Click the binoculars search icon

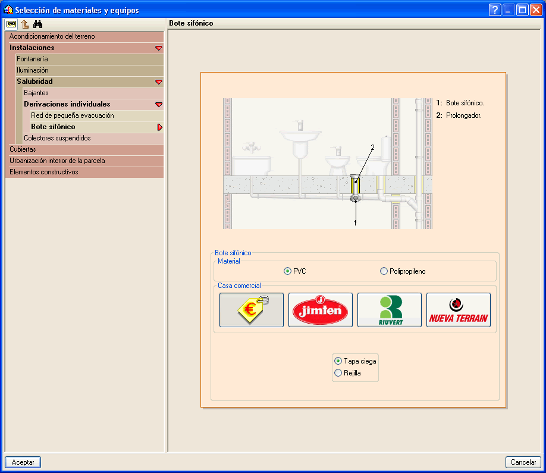pos(37,24)
